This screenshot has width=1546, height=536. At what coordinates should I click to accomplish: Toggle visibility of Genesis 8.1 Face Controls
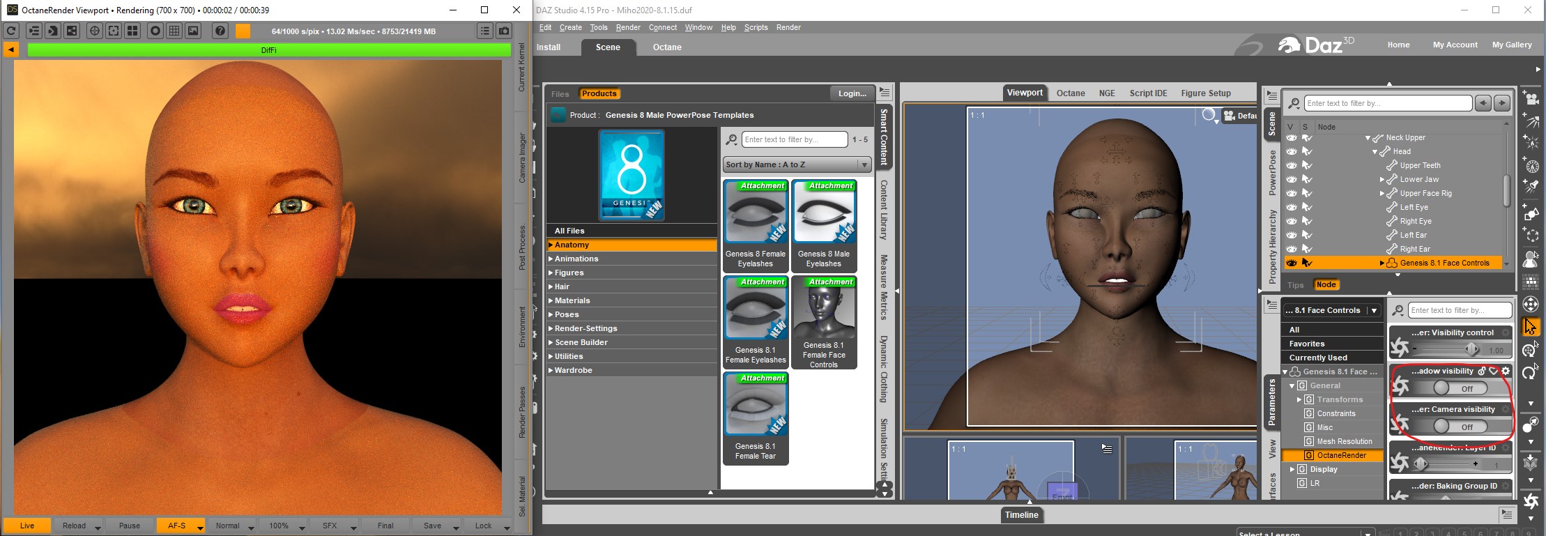1292,263
